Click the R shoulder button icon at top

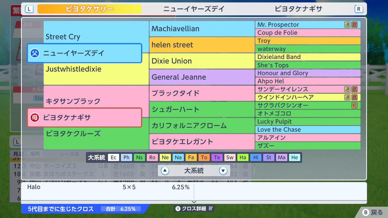359,9
